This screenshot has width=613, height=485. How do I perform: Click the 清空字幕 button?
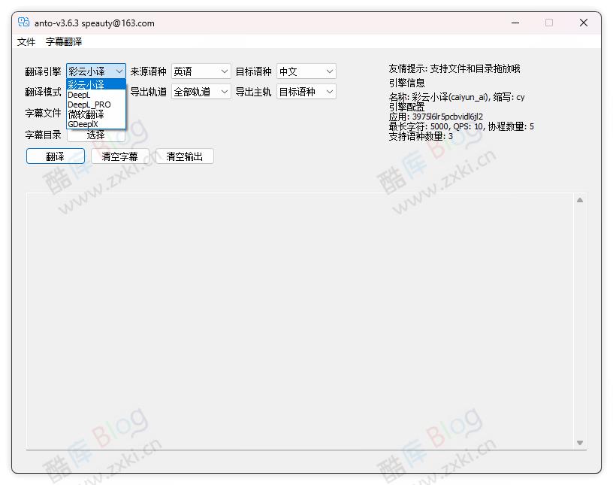point(119,156)
